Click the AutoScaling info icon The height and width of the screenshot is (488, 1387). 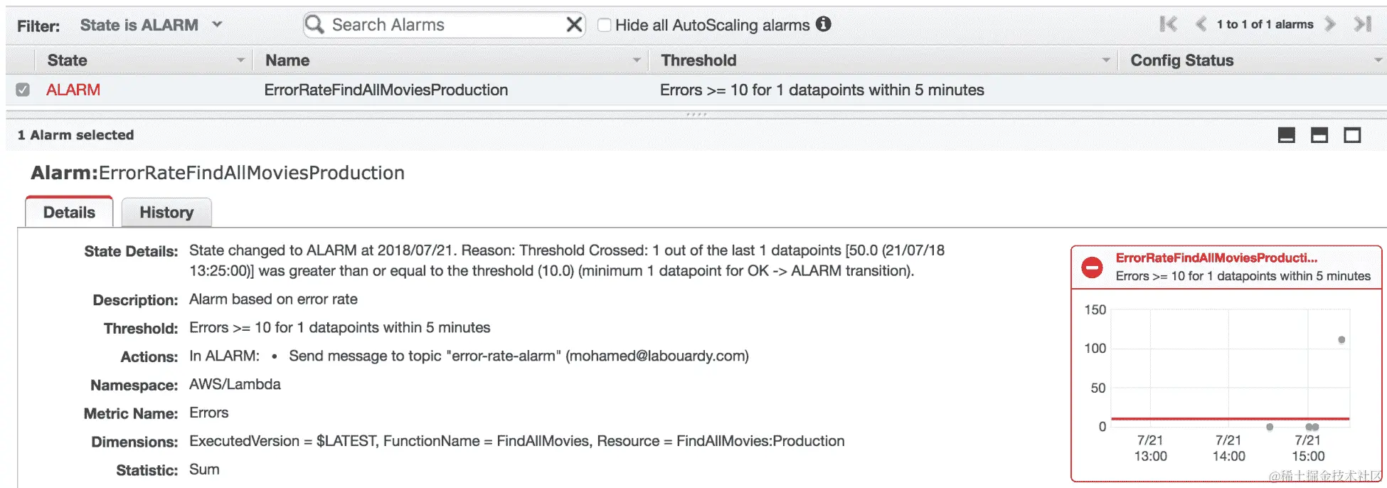824,24
